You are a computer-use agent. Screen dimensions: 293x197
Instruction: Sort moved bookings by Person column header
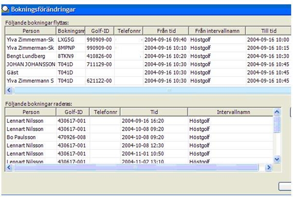pyautogui.click(x=31, y=31)
